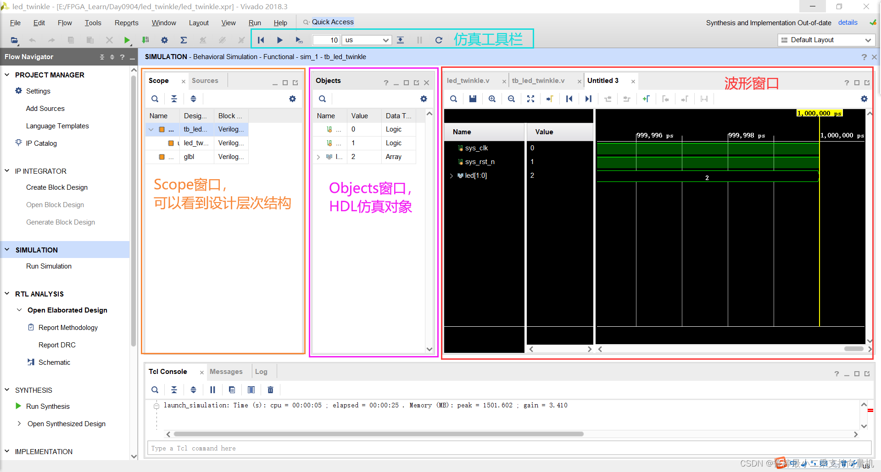Screen dimensions: 881x472
Task: Click the Restart simulation icon
Action: pos(261,40)
